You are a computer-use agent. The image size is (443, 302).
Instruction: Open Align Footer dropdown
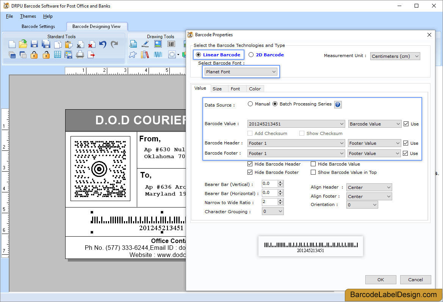[x=369, y=196]
